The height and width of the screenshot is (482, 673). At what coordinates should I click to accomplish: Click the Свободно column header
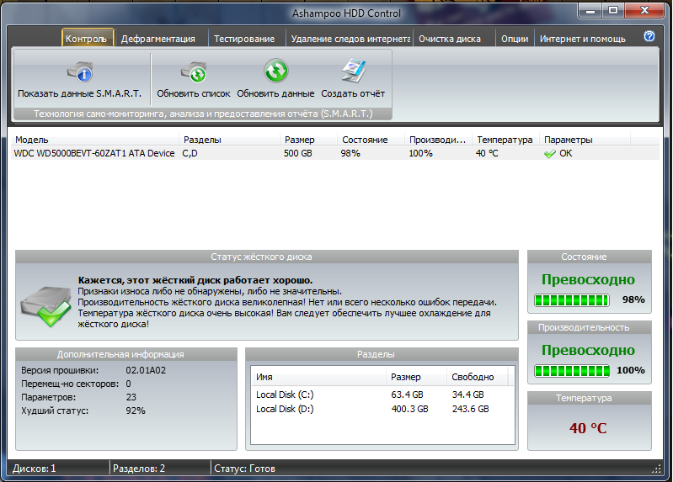coord(478,377)
